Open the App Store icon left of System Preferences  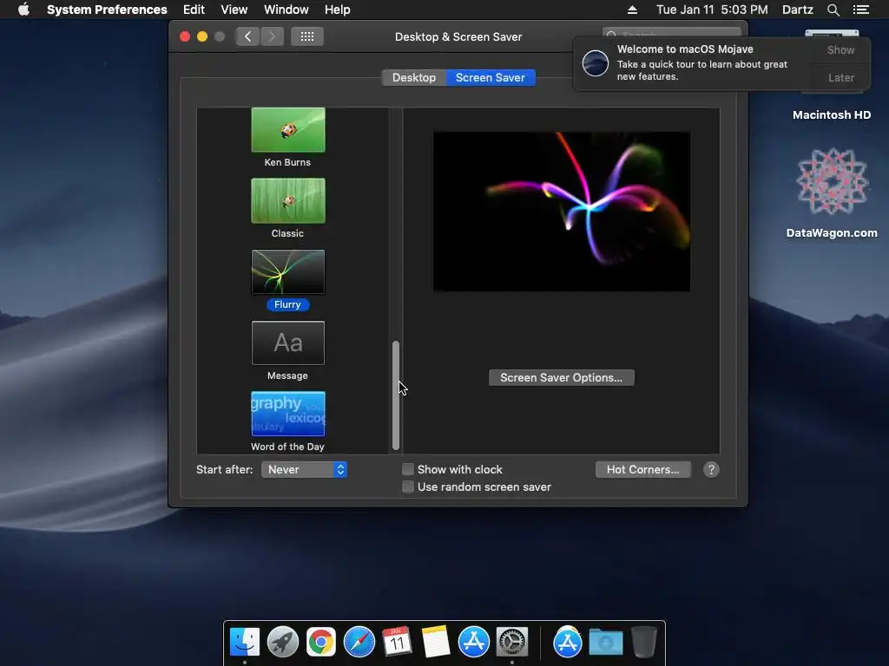pos(474,643)
